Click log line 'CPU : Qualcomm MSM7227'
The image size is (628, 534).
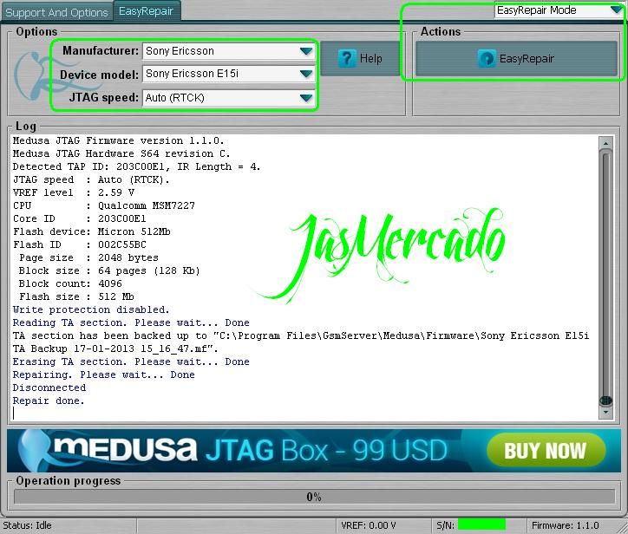click(104, 205)
